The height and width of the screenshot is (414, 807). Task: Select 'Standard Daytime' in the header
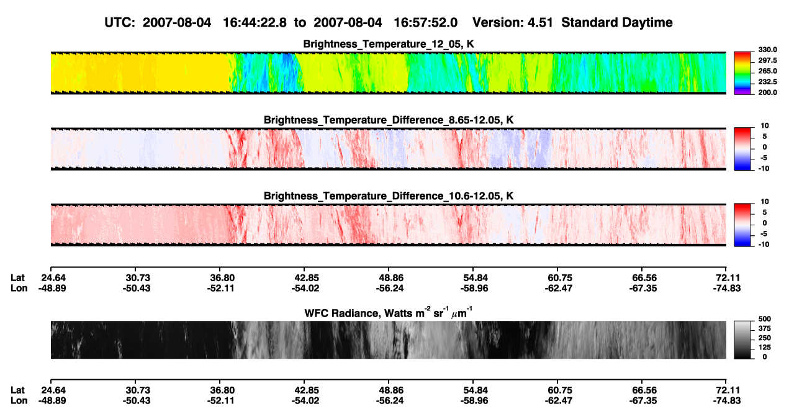(x=616, y=23)
